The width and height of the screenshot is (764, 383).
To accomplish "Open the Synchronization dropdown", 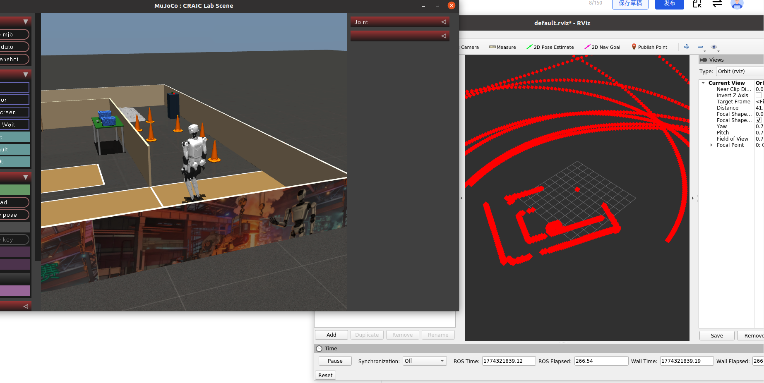I will (424, 361).
